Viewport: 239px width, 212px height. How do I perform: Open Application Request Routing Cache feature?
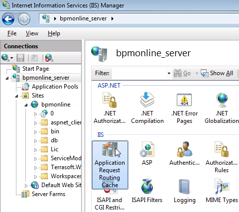(x=110, y=165)
